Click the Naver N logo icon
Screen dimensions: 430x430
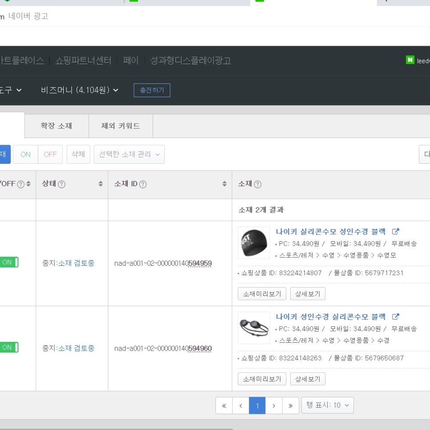[x=410, y=60]
